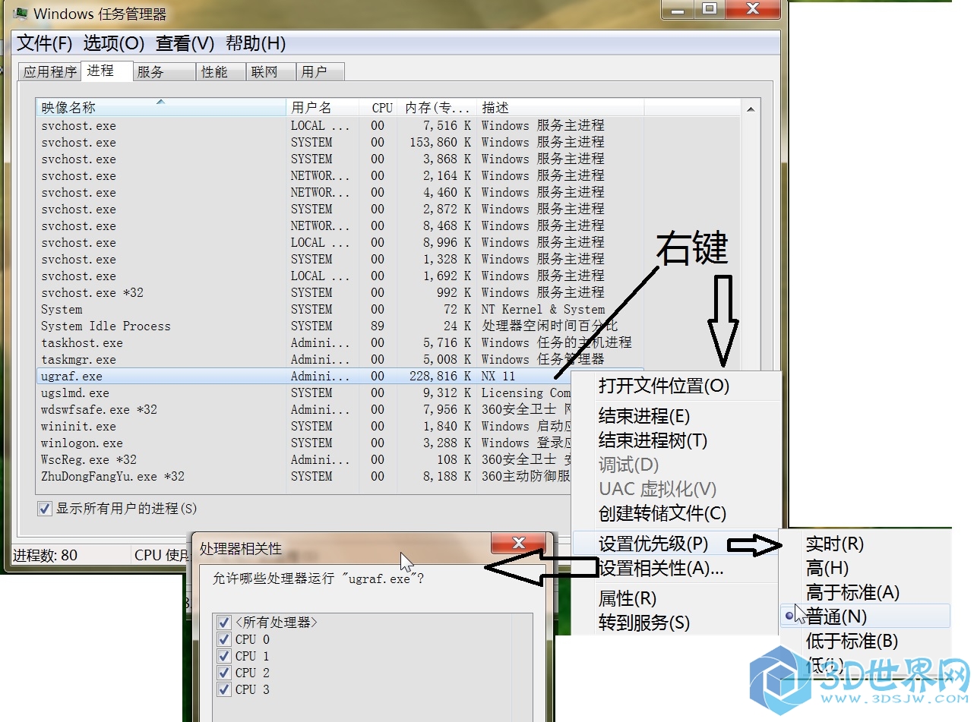Click the 进程数: 80 status bar entry
This screenshot has height=722, width=977.
(45, 555)
